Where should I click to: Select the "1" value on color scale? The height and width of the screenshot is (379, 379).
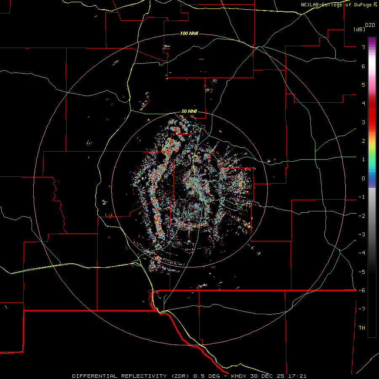pos(363,160)
